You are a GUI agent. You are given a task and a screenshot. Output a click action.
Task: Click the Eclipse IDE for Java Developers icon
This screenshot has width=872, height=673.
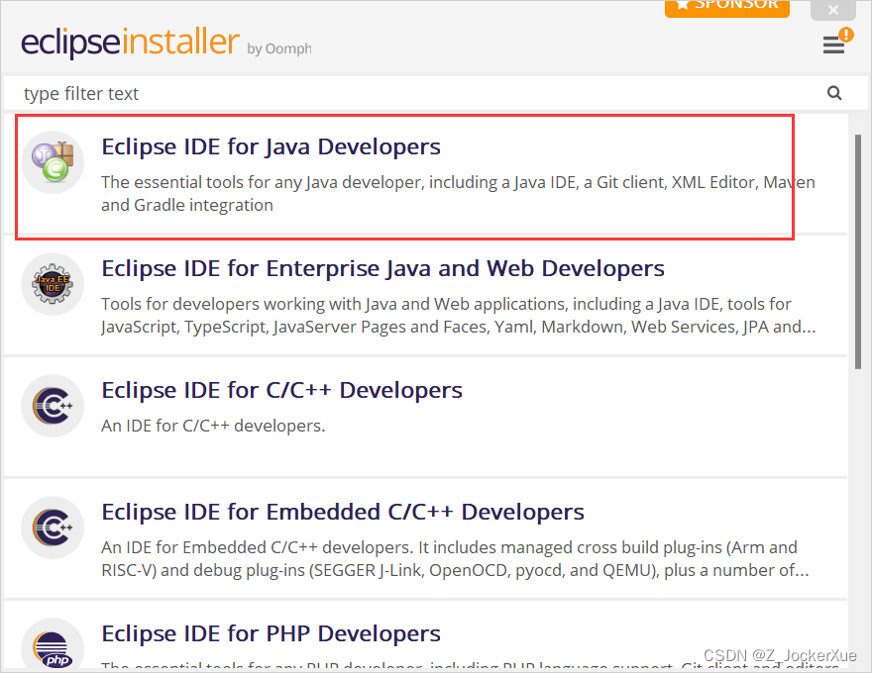pyautogui.click(x=53, y=161)
